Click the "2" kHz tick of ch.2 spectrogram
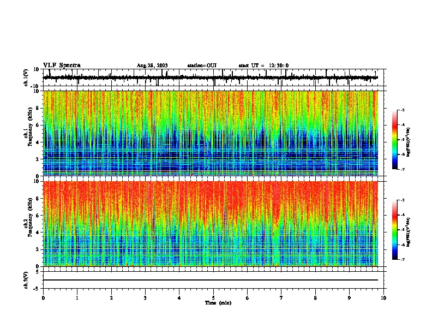 point(38,249)
